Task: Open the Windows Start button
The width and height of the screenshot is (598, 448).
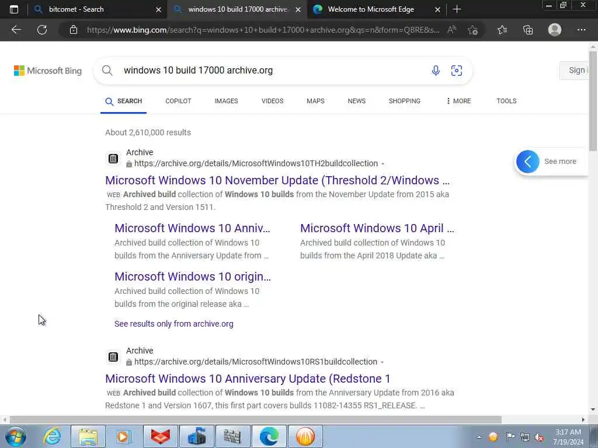Action: (16, 436)
